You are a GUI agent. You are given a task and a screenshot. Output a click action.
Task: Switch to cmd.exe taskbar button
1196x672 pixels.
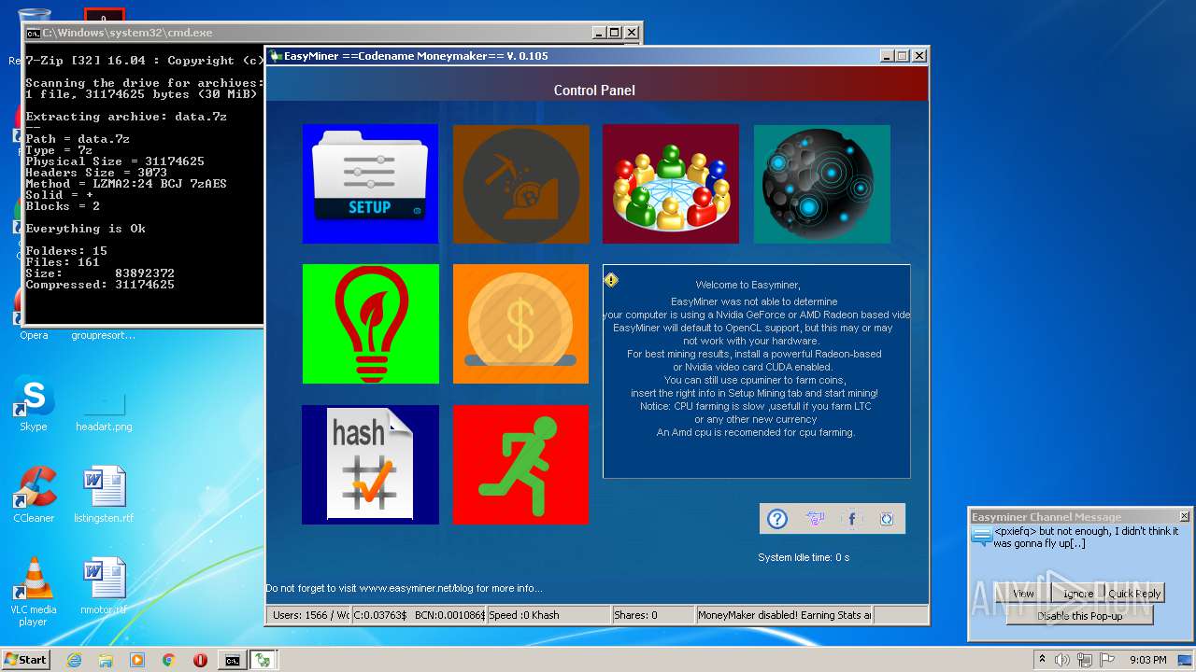pyautogui.click(x=232, y=660)
